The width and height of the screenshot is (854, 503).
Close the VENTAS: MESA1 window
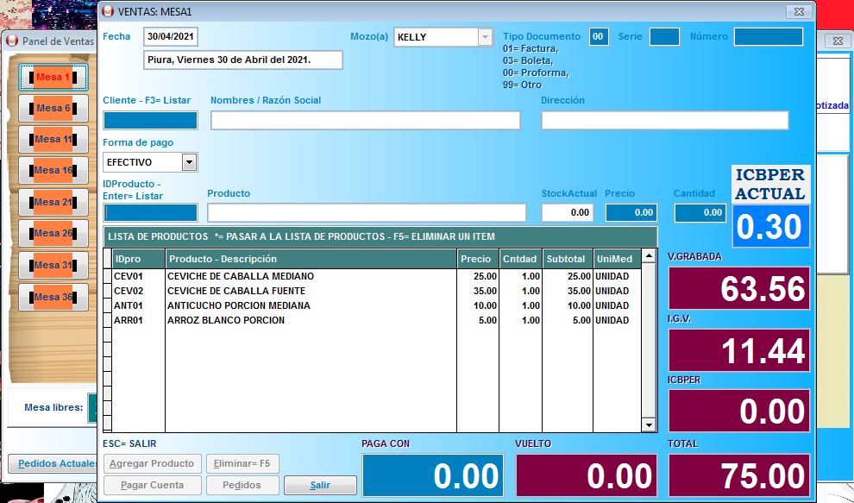coord(801,10)
